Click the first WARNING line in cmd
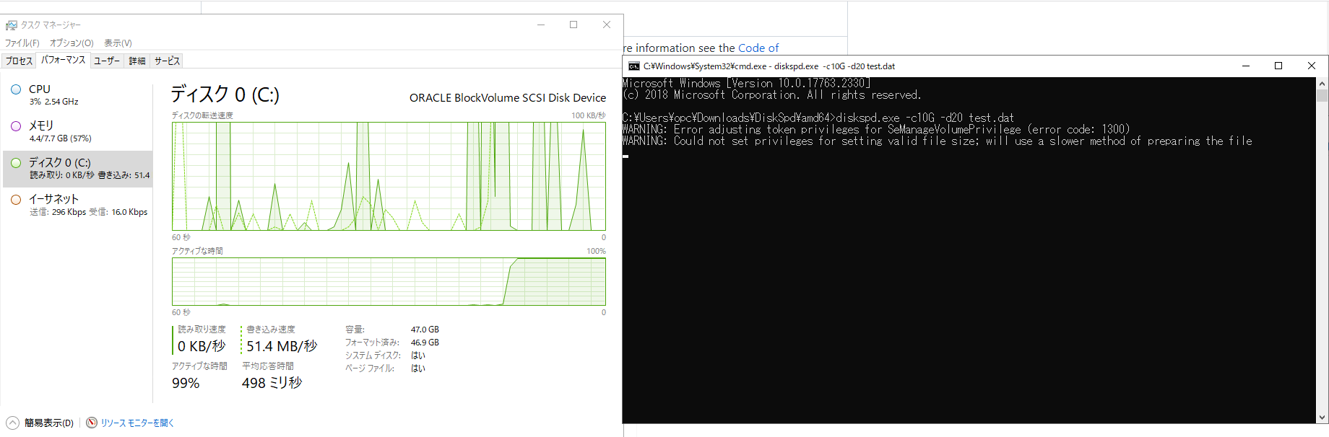This screenshot has height=437, width=1329. (x=875, y=129)
